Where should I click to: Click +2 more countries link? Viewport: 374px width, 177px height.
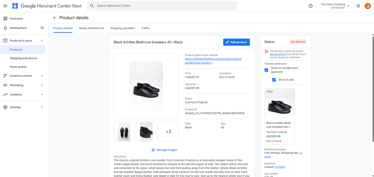click(280, 167)
